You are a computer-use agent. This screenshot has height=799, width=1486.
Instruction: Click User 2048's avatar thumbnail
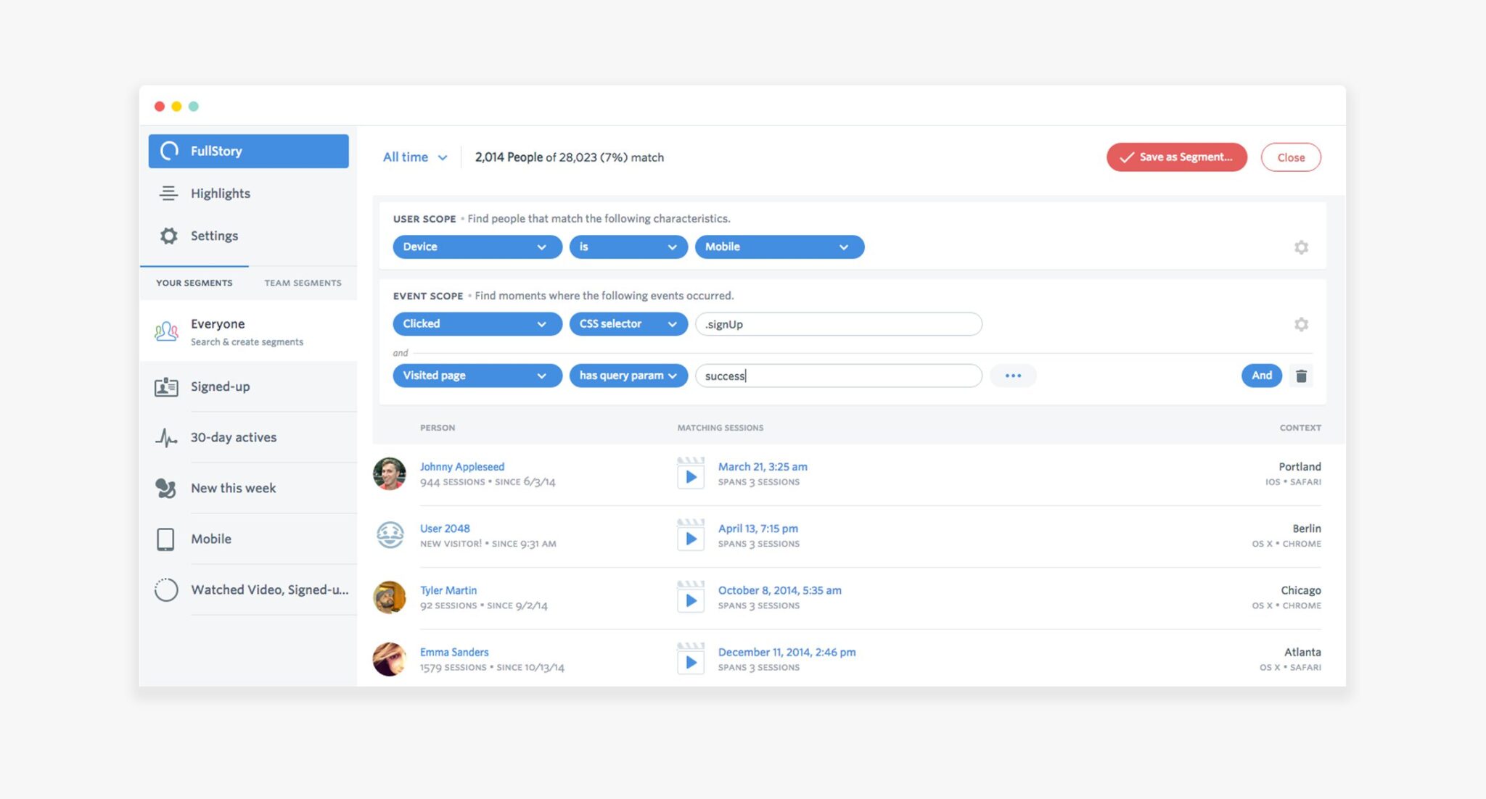click(390, 535)
